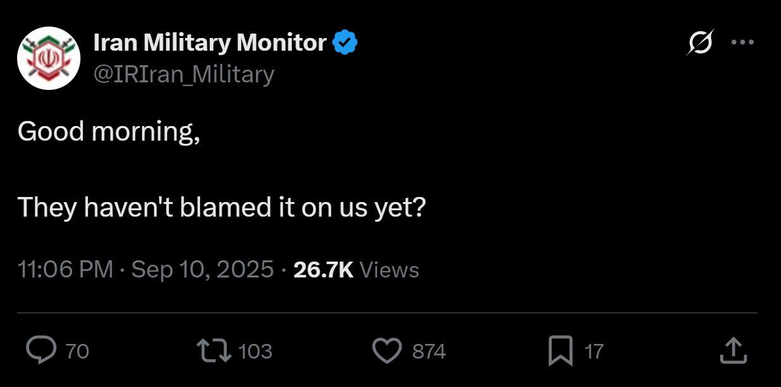Click the Sep 10, 2025 date
This screenshot has height=387, width=781.
click(x=203, y=270)
